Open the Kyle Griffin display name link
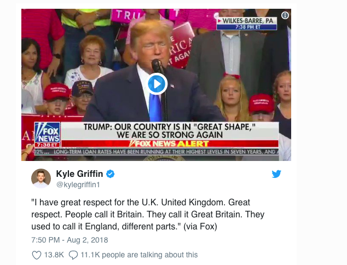This screenshot has width=347, height=265. coord(79,174)
